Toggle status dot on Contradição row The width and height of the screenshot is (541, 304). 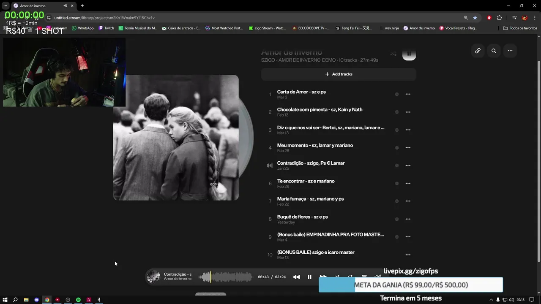pyautogui.click(x=396, y=166)
